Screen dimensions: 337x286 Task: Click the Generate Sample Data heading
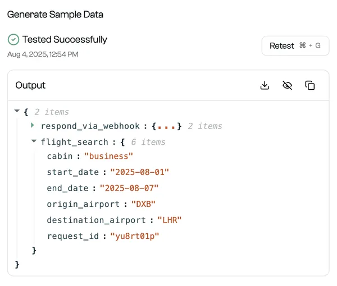click(55, 15)
